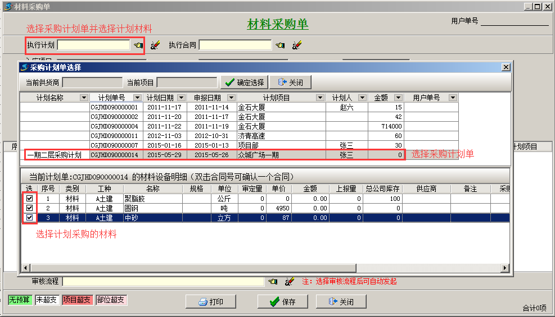Viewport: 555px width, 317px height.
Task: Click the 保存 save button
Action: tap(282, 301)
